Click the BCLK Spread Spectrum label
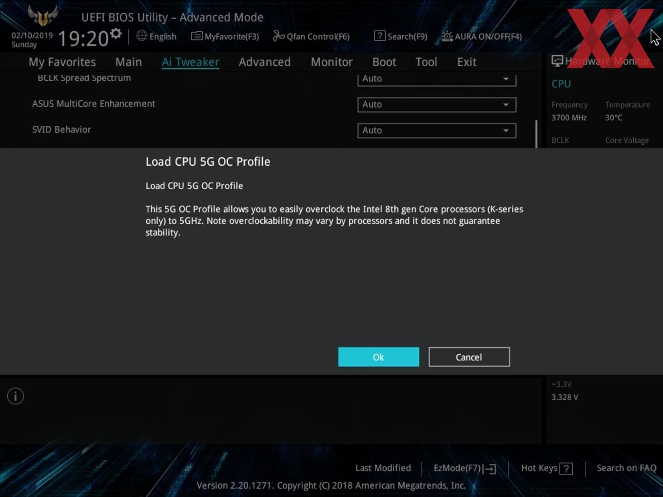 (x=84, y=78)
